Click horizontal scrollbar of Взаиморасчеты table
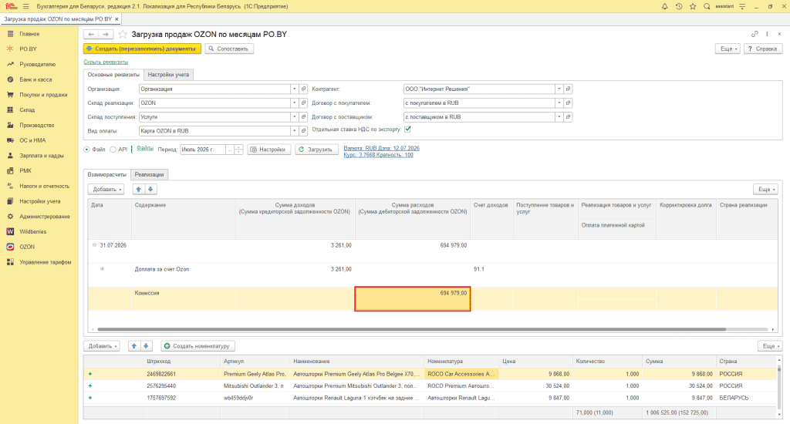Screen dimensions: 790x424 click(x=411, y=329)
